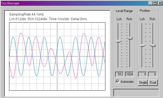Image resolution: width=163 pixels, height=98 pixels.
Task: Click the Single position button
Action: tap(143, 82)
